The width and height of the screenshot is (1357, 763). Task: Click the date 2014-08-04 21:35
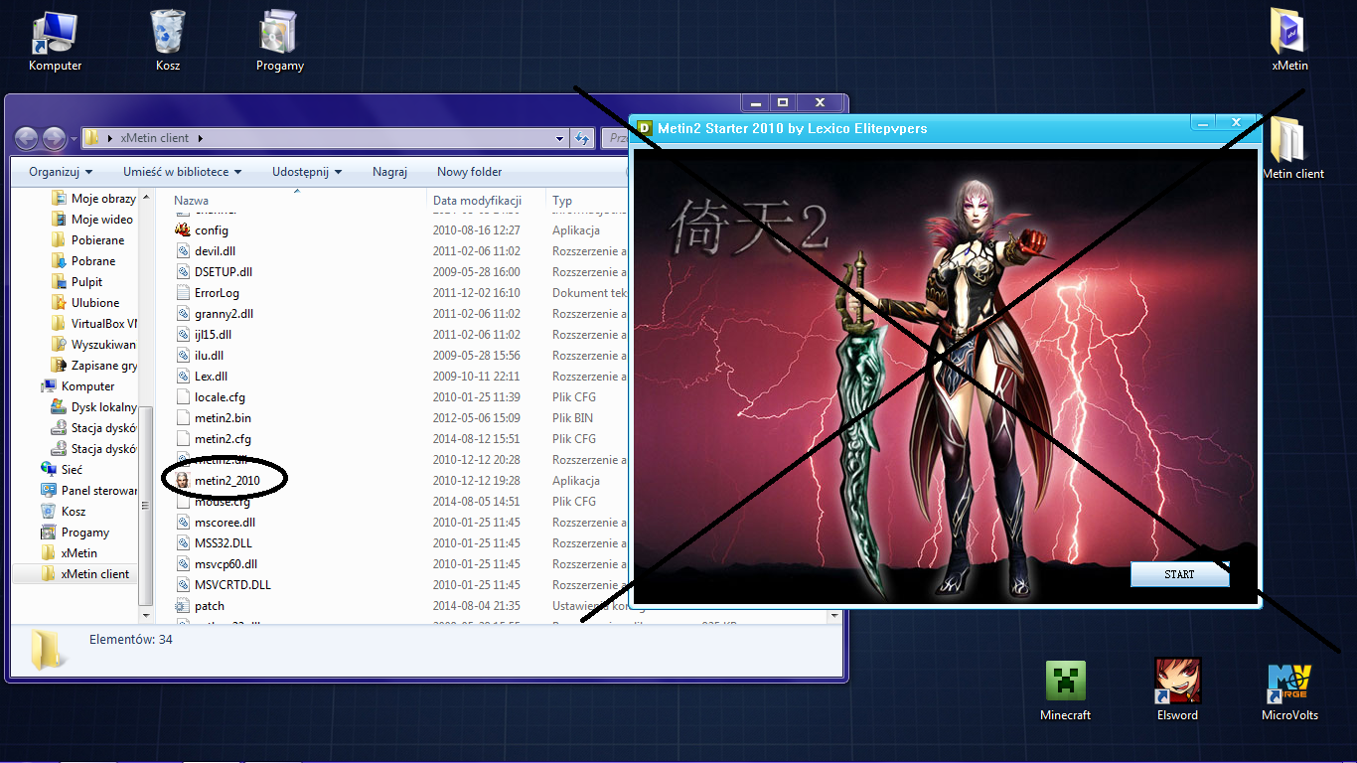click(476, 606)
